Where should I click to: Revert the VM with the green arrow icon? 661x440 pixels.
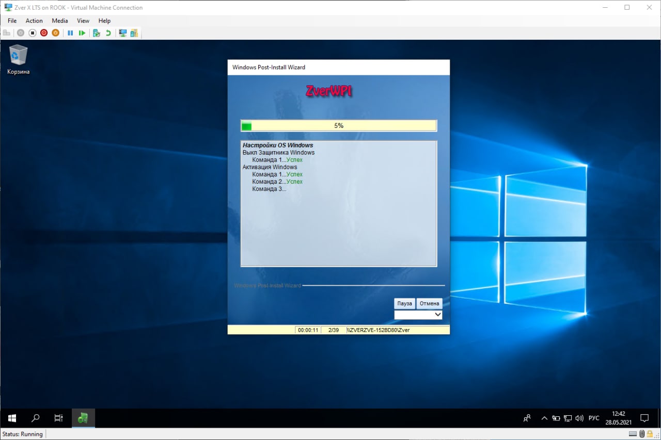[108, 33]
